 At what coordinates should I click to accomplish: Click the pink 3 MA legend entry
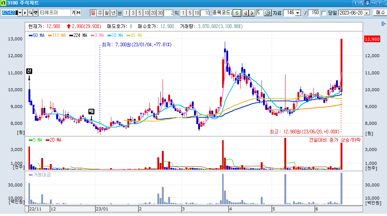tap(97, 36)
